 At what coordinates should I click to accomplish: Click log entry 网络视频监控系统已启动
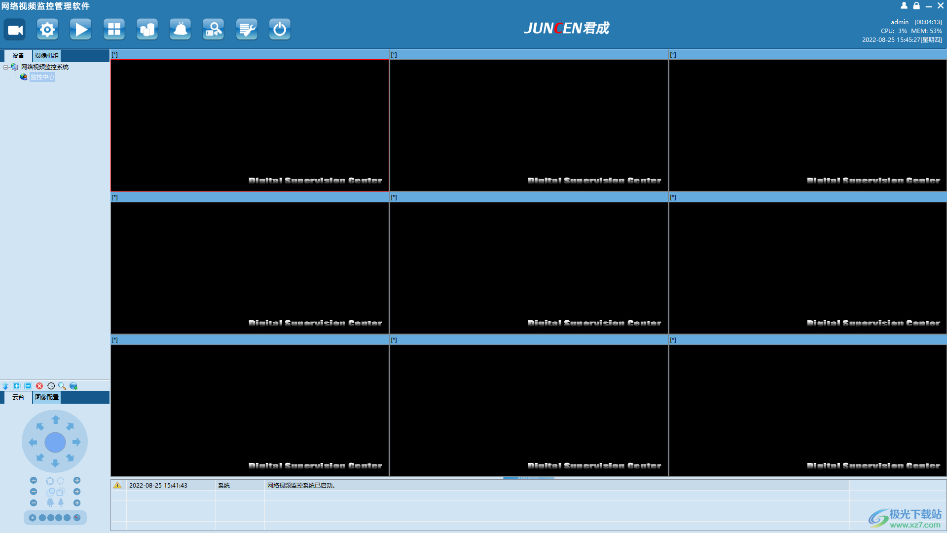(x=301, y=486)
